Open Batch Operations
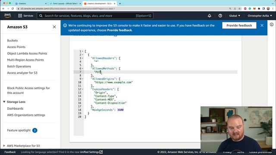The image size is (276, 155). click(x=19, y=66)
